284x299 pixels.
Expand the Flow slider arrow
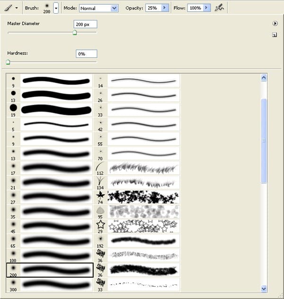[x=207, y=8]
